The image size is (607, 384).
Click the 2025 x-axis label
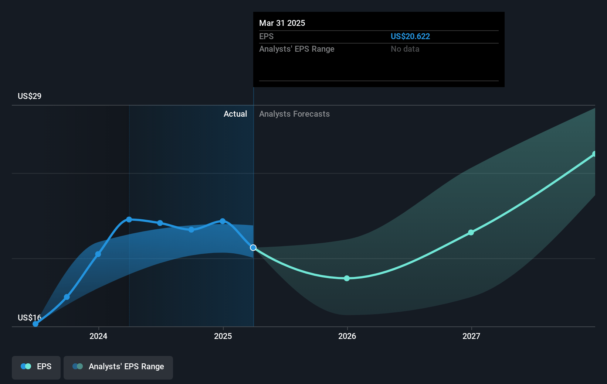(223, 336)
